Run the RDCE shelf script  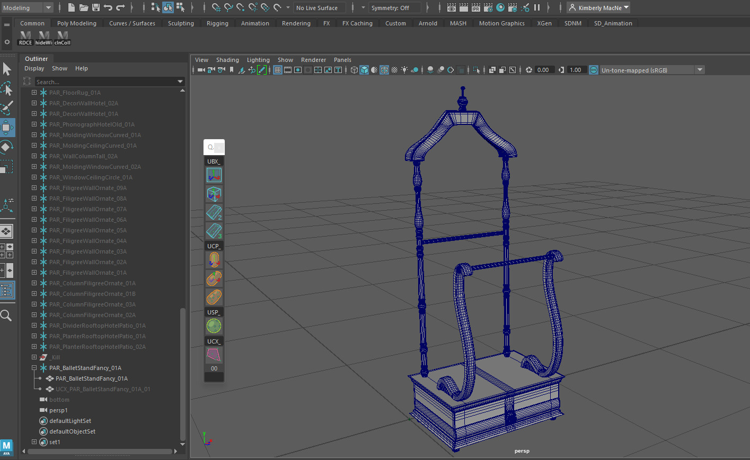[x=25, y=38]
